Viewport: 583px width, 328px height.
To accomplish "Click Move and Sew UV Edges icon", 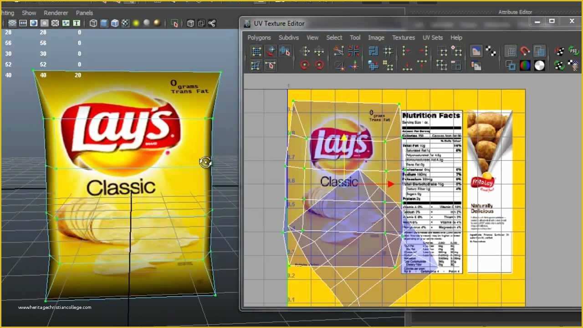I will (353, 65).
